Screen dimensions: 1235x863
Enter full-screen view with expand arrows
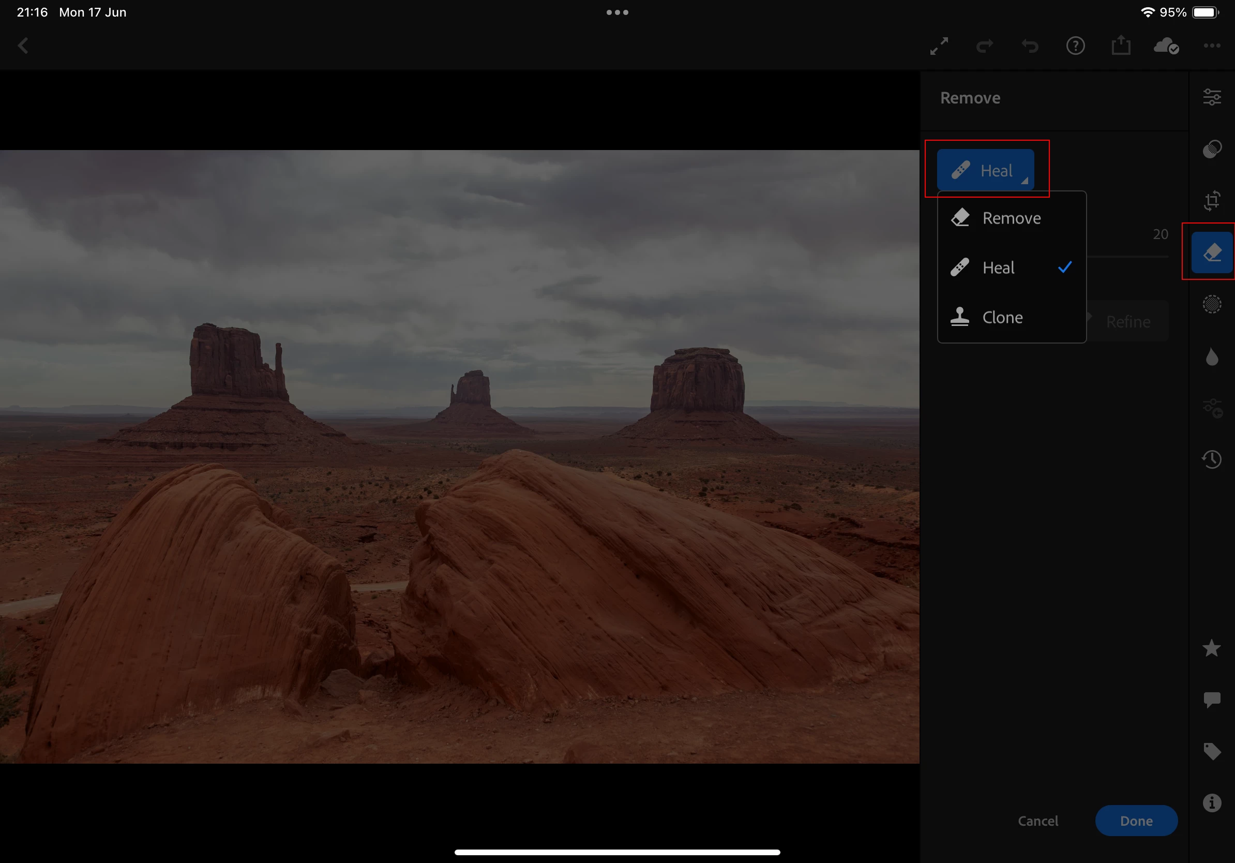pyautogui.click(x=939, y=46)
